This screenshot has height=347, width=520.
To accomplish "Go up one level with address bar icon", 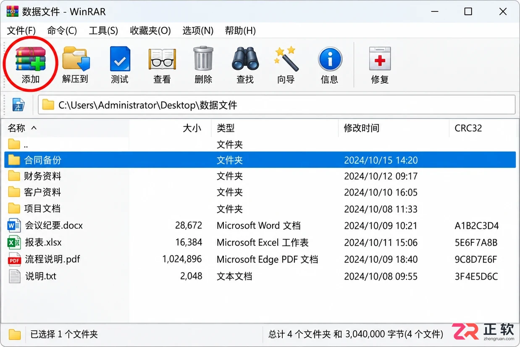I will pyautogui.click(x=18, y=105).
